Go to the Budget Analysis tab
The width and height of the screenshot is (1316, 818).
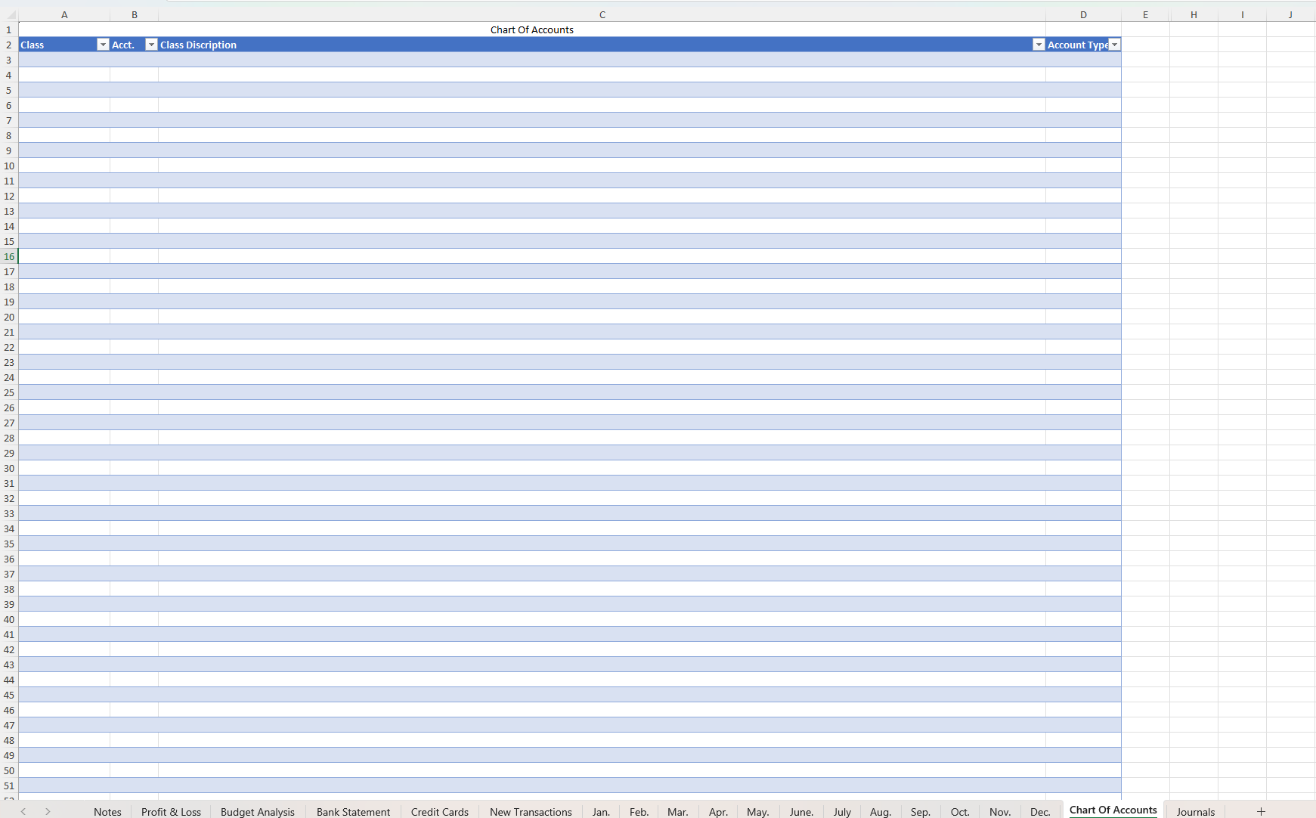[257, 811]
